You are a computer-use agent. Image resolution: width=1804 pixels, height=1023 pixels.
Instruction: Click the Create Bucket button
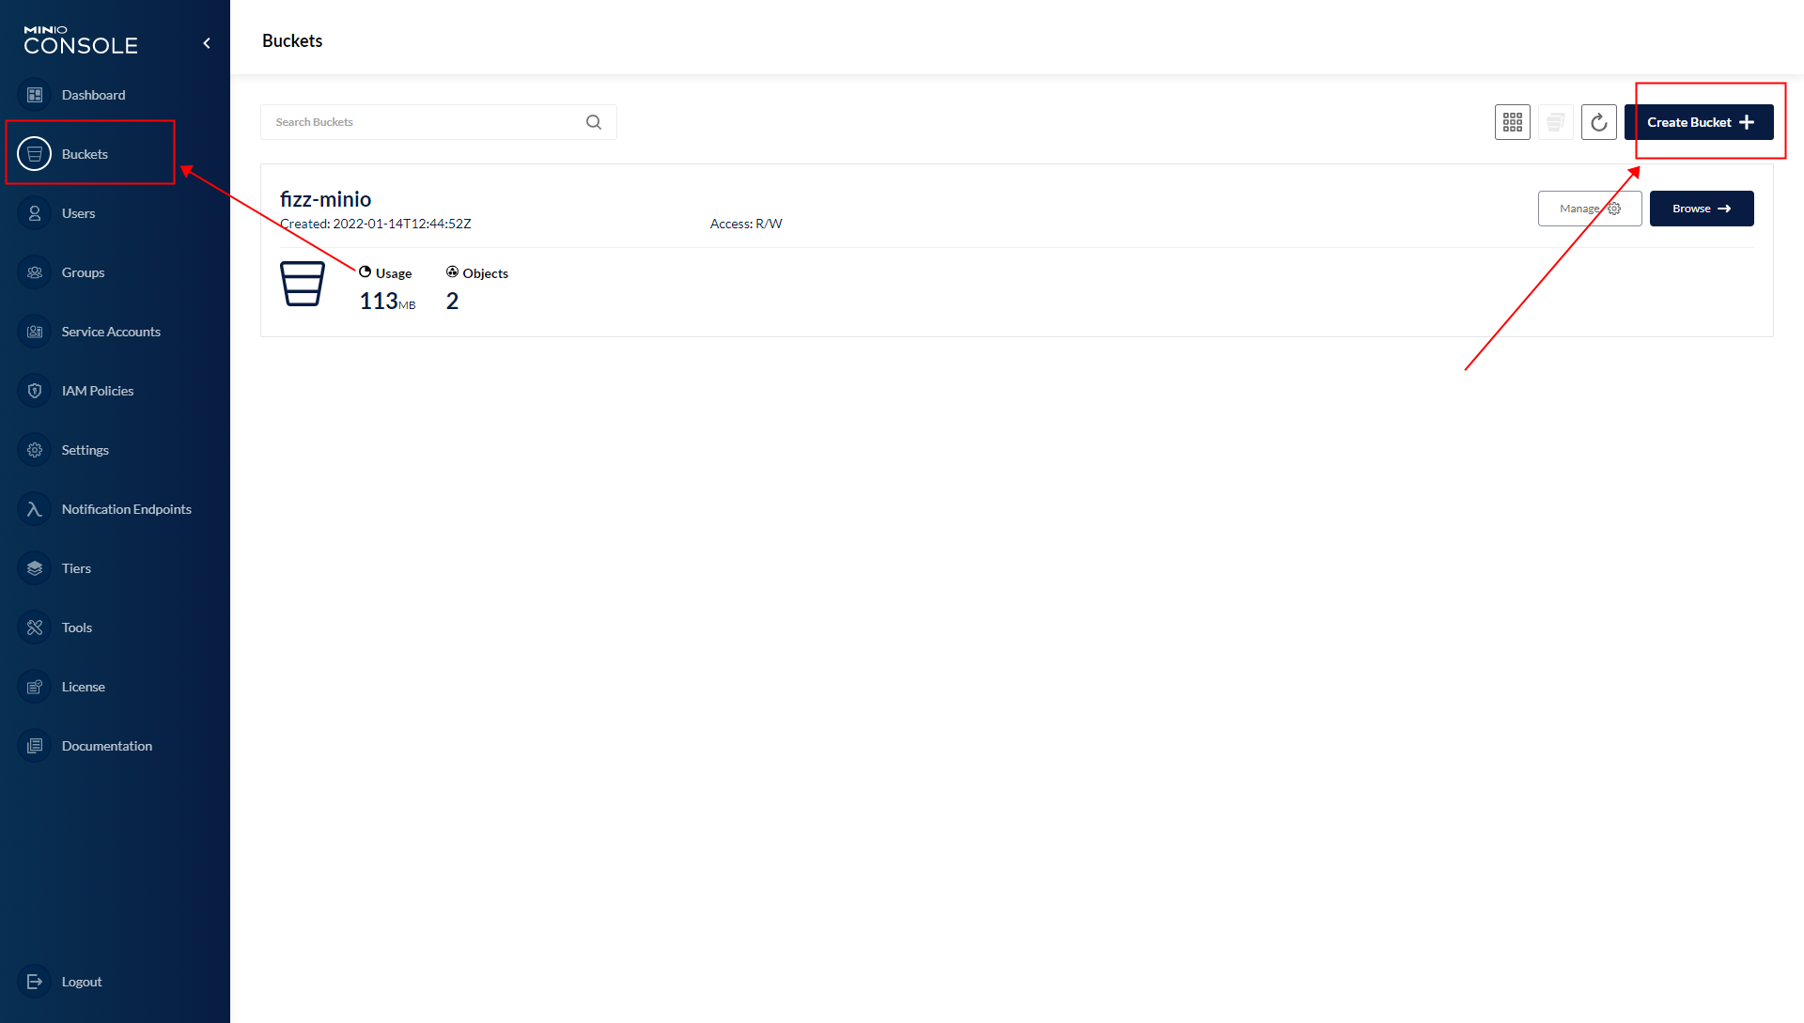[x=1699, y=122]
